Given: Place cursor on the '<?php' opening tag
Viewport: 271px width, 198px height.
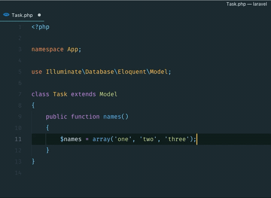Looking at the screenshot, I should pyautogui.click(x=40, y=27).
